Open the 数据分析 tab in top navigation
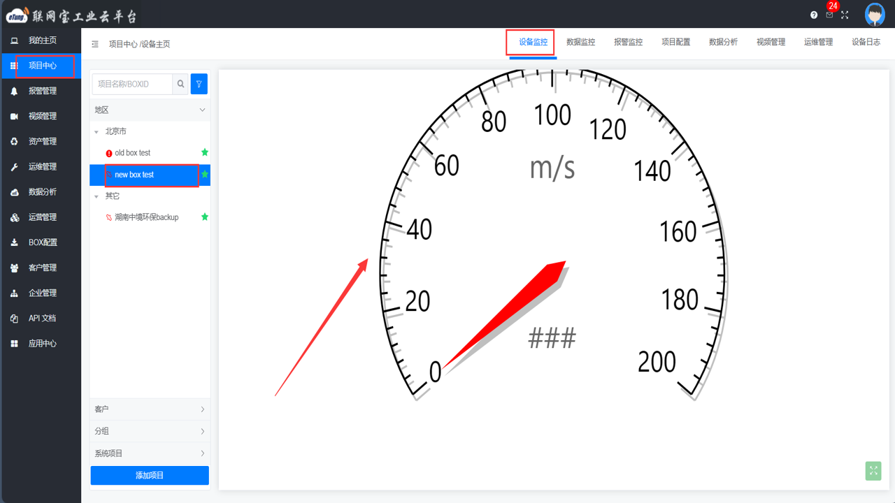895x503 pixels. pos(723,42)
